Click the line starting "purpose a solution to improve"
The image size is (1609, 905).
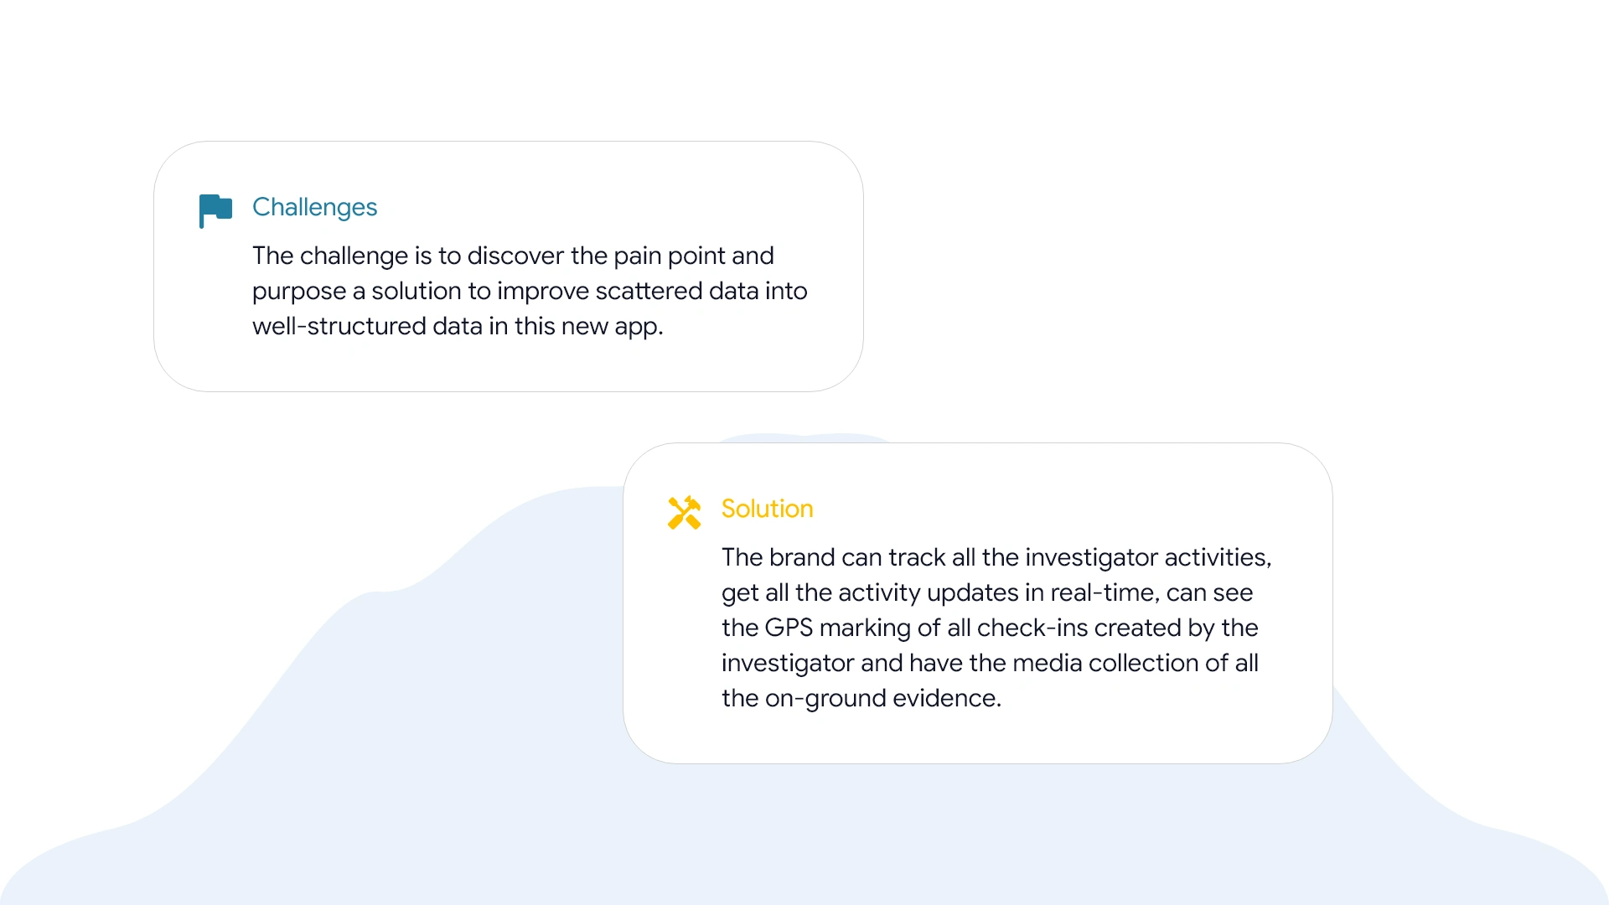click(x=530, y=291)
